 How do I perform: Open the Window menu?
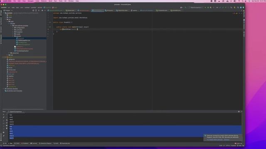(71, 1)
